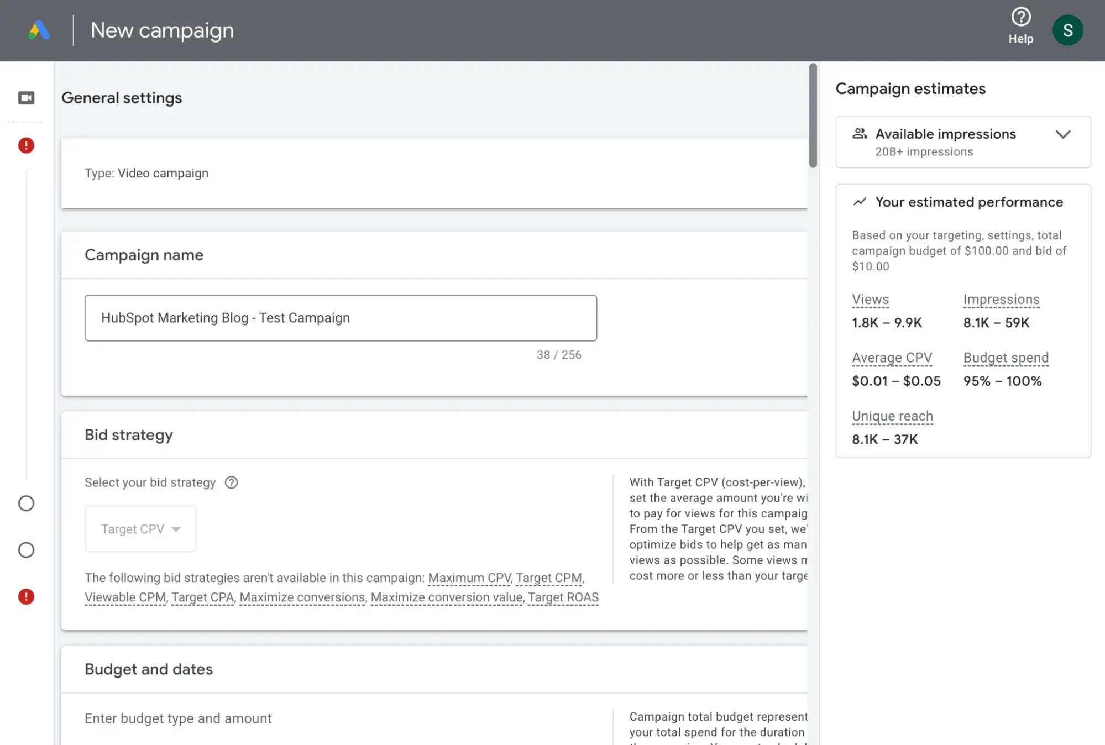Click the bottom error indicator icon on sidebar
Viewport: 1105px width, 745px height.
pyautogui.click(x=26, y=597)
